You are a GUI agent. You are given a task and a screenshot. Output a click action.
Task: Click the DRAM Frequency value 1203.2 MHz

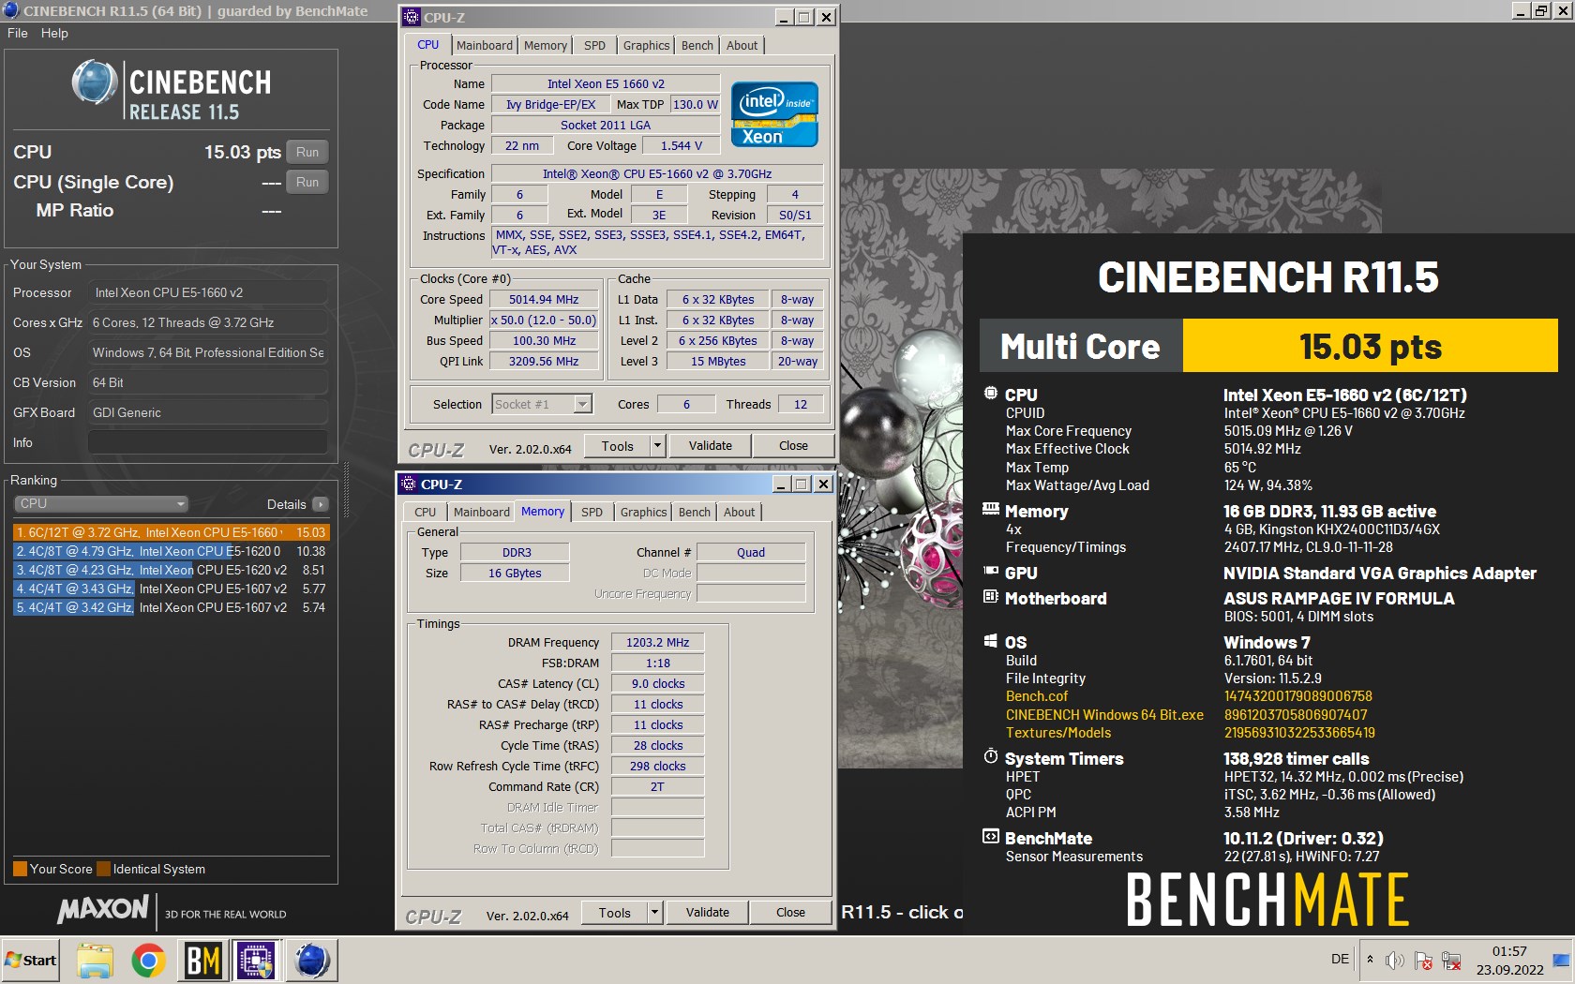(x=658, y=642)
